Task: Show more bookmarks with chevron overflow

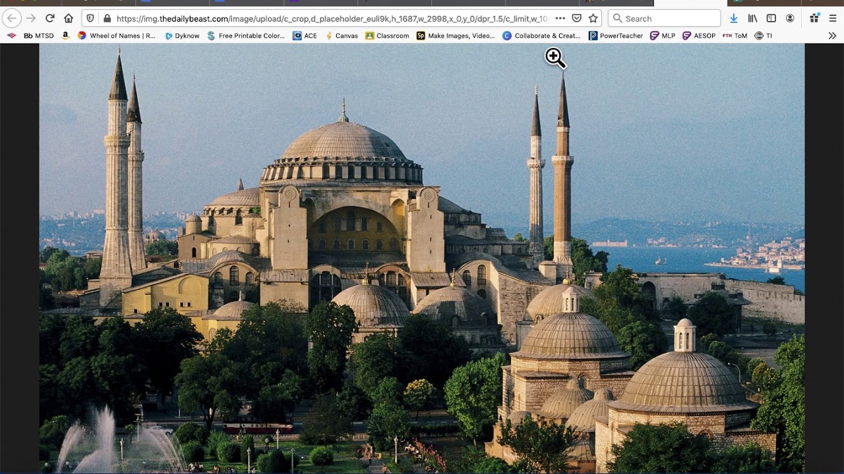Action: pyautogui.click(x=832, y=36)
